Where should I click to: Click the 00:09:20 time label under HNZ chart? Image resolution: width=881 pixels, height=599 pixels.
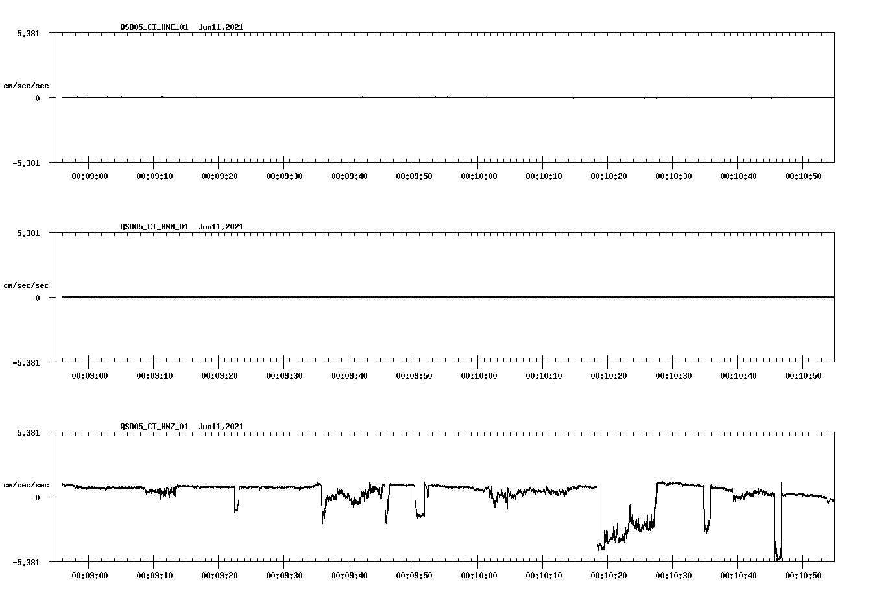pyautogui.click(x=219, y=576)
